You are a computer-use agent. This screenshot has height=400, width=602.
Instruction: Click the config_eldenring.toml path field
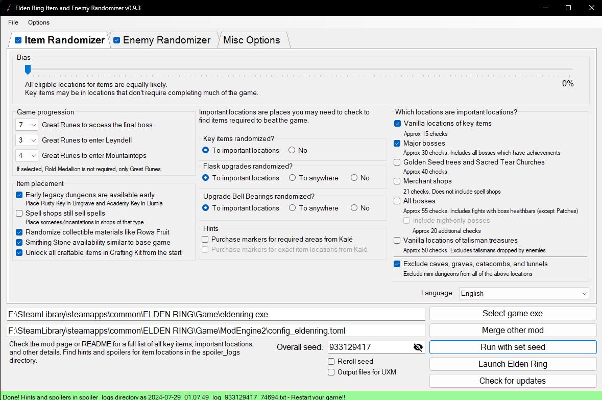pyautogui.click(x=216, y=331)
